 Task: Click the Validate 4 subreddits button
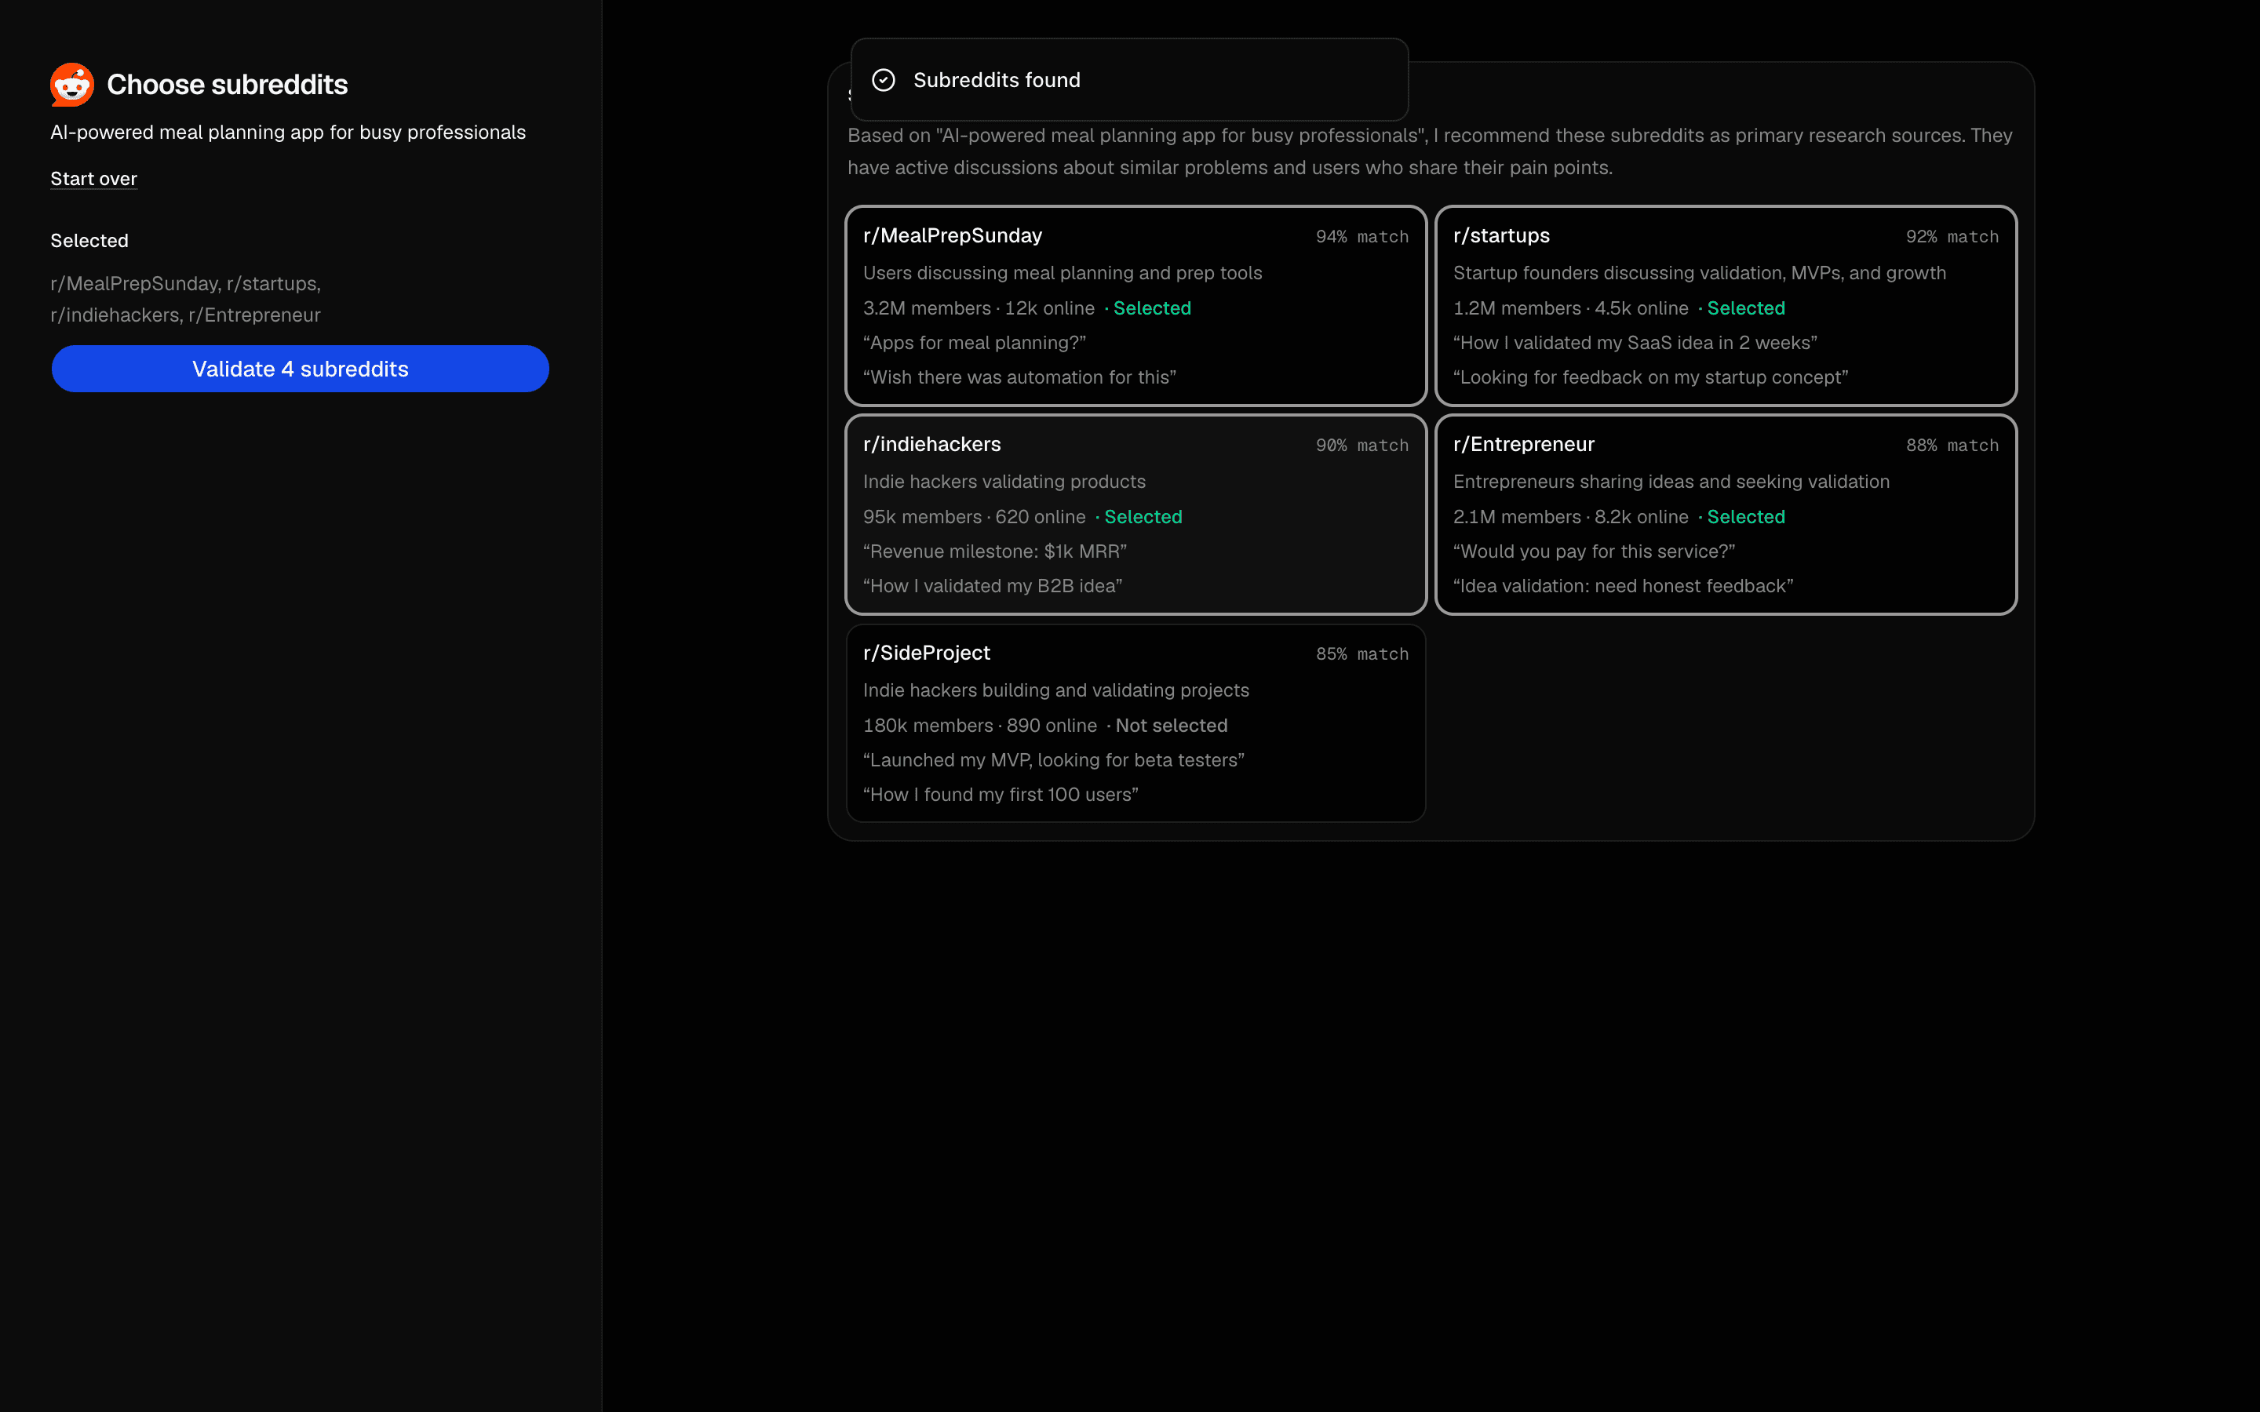300,369
